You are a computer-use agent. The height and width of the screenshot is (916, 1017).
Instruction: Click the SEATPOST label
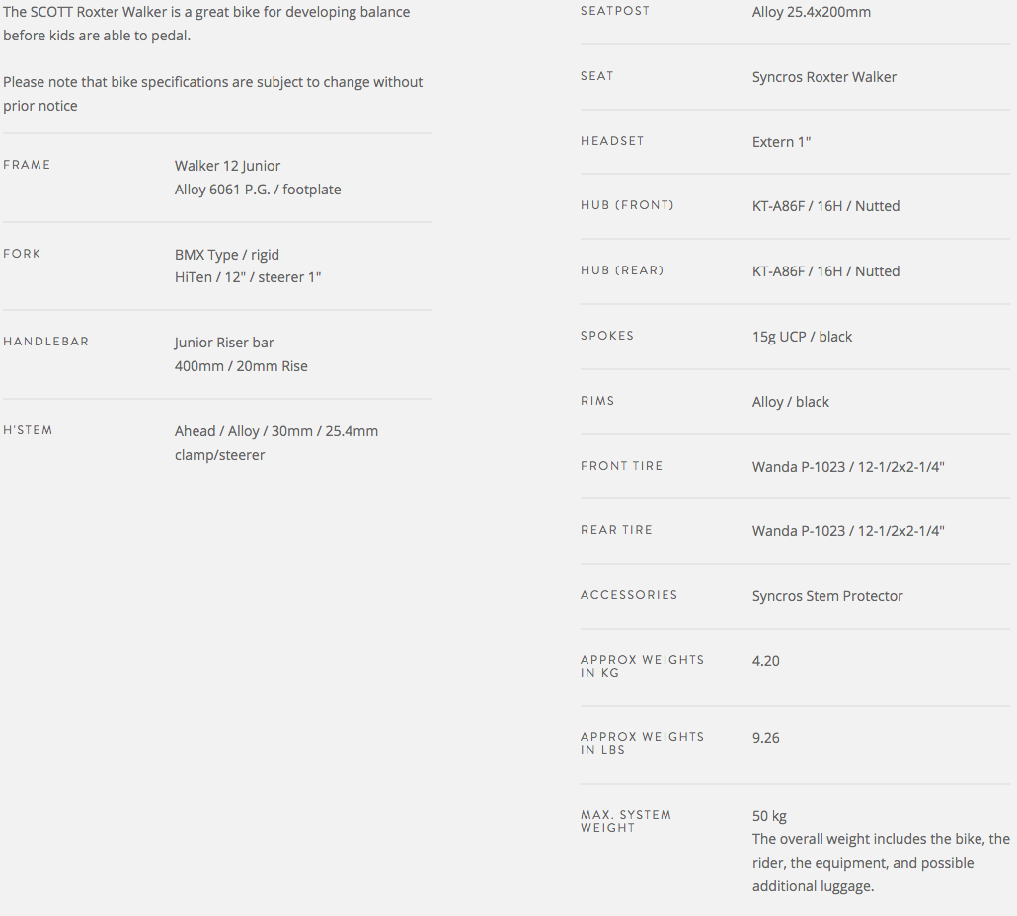615,11
